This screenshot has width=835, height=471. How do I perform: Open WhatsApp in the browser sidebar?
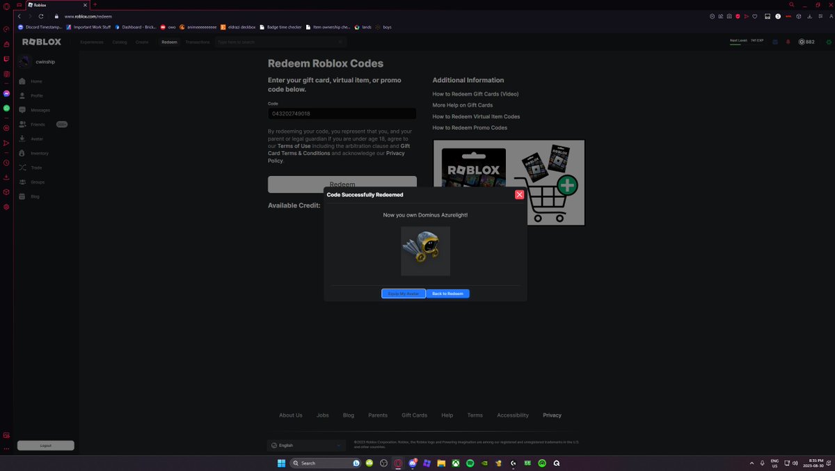tap(6, 108)
